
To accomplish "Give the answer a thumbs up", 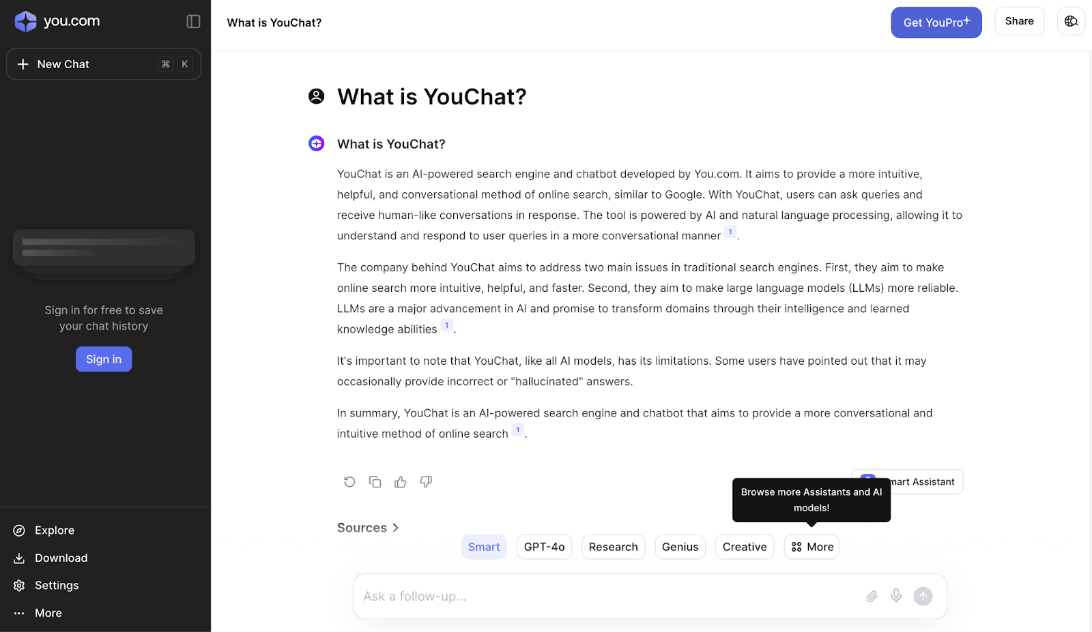I will pyautogui.click(x=401, y=482).
